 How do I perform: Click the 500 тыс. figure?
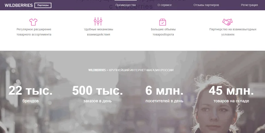click(97, 91)
